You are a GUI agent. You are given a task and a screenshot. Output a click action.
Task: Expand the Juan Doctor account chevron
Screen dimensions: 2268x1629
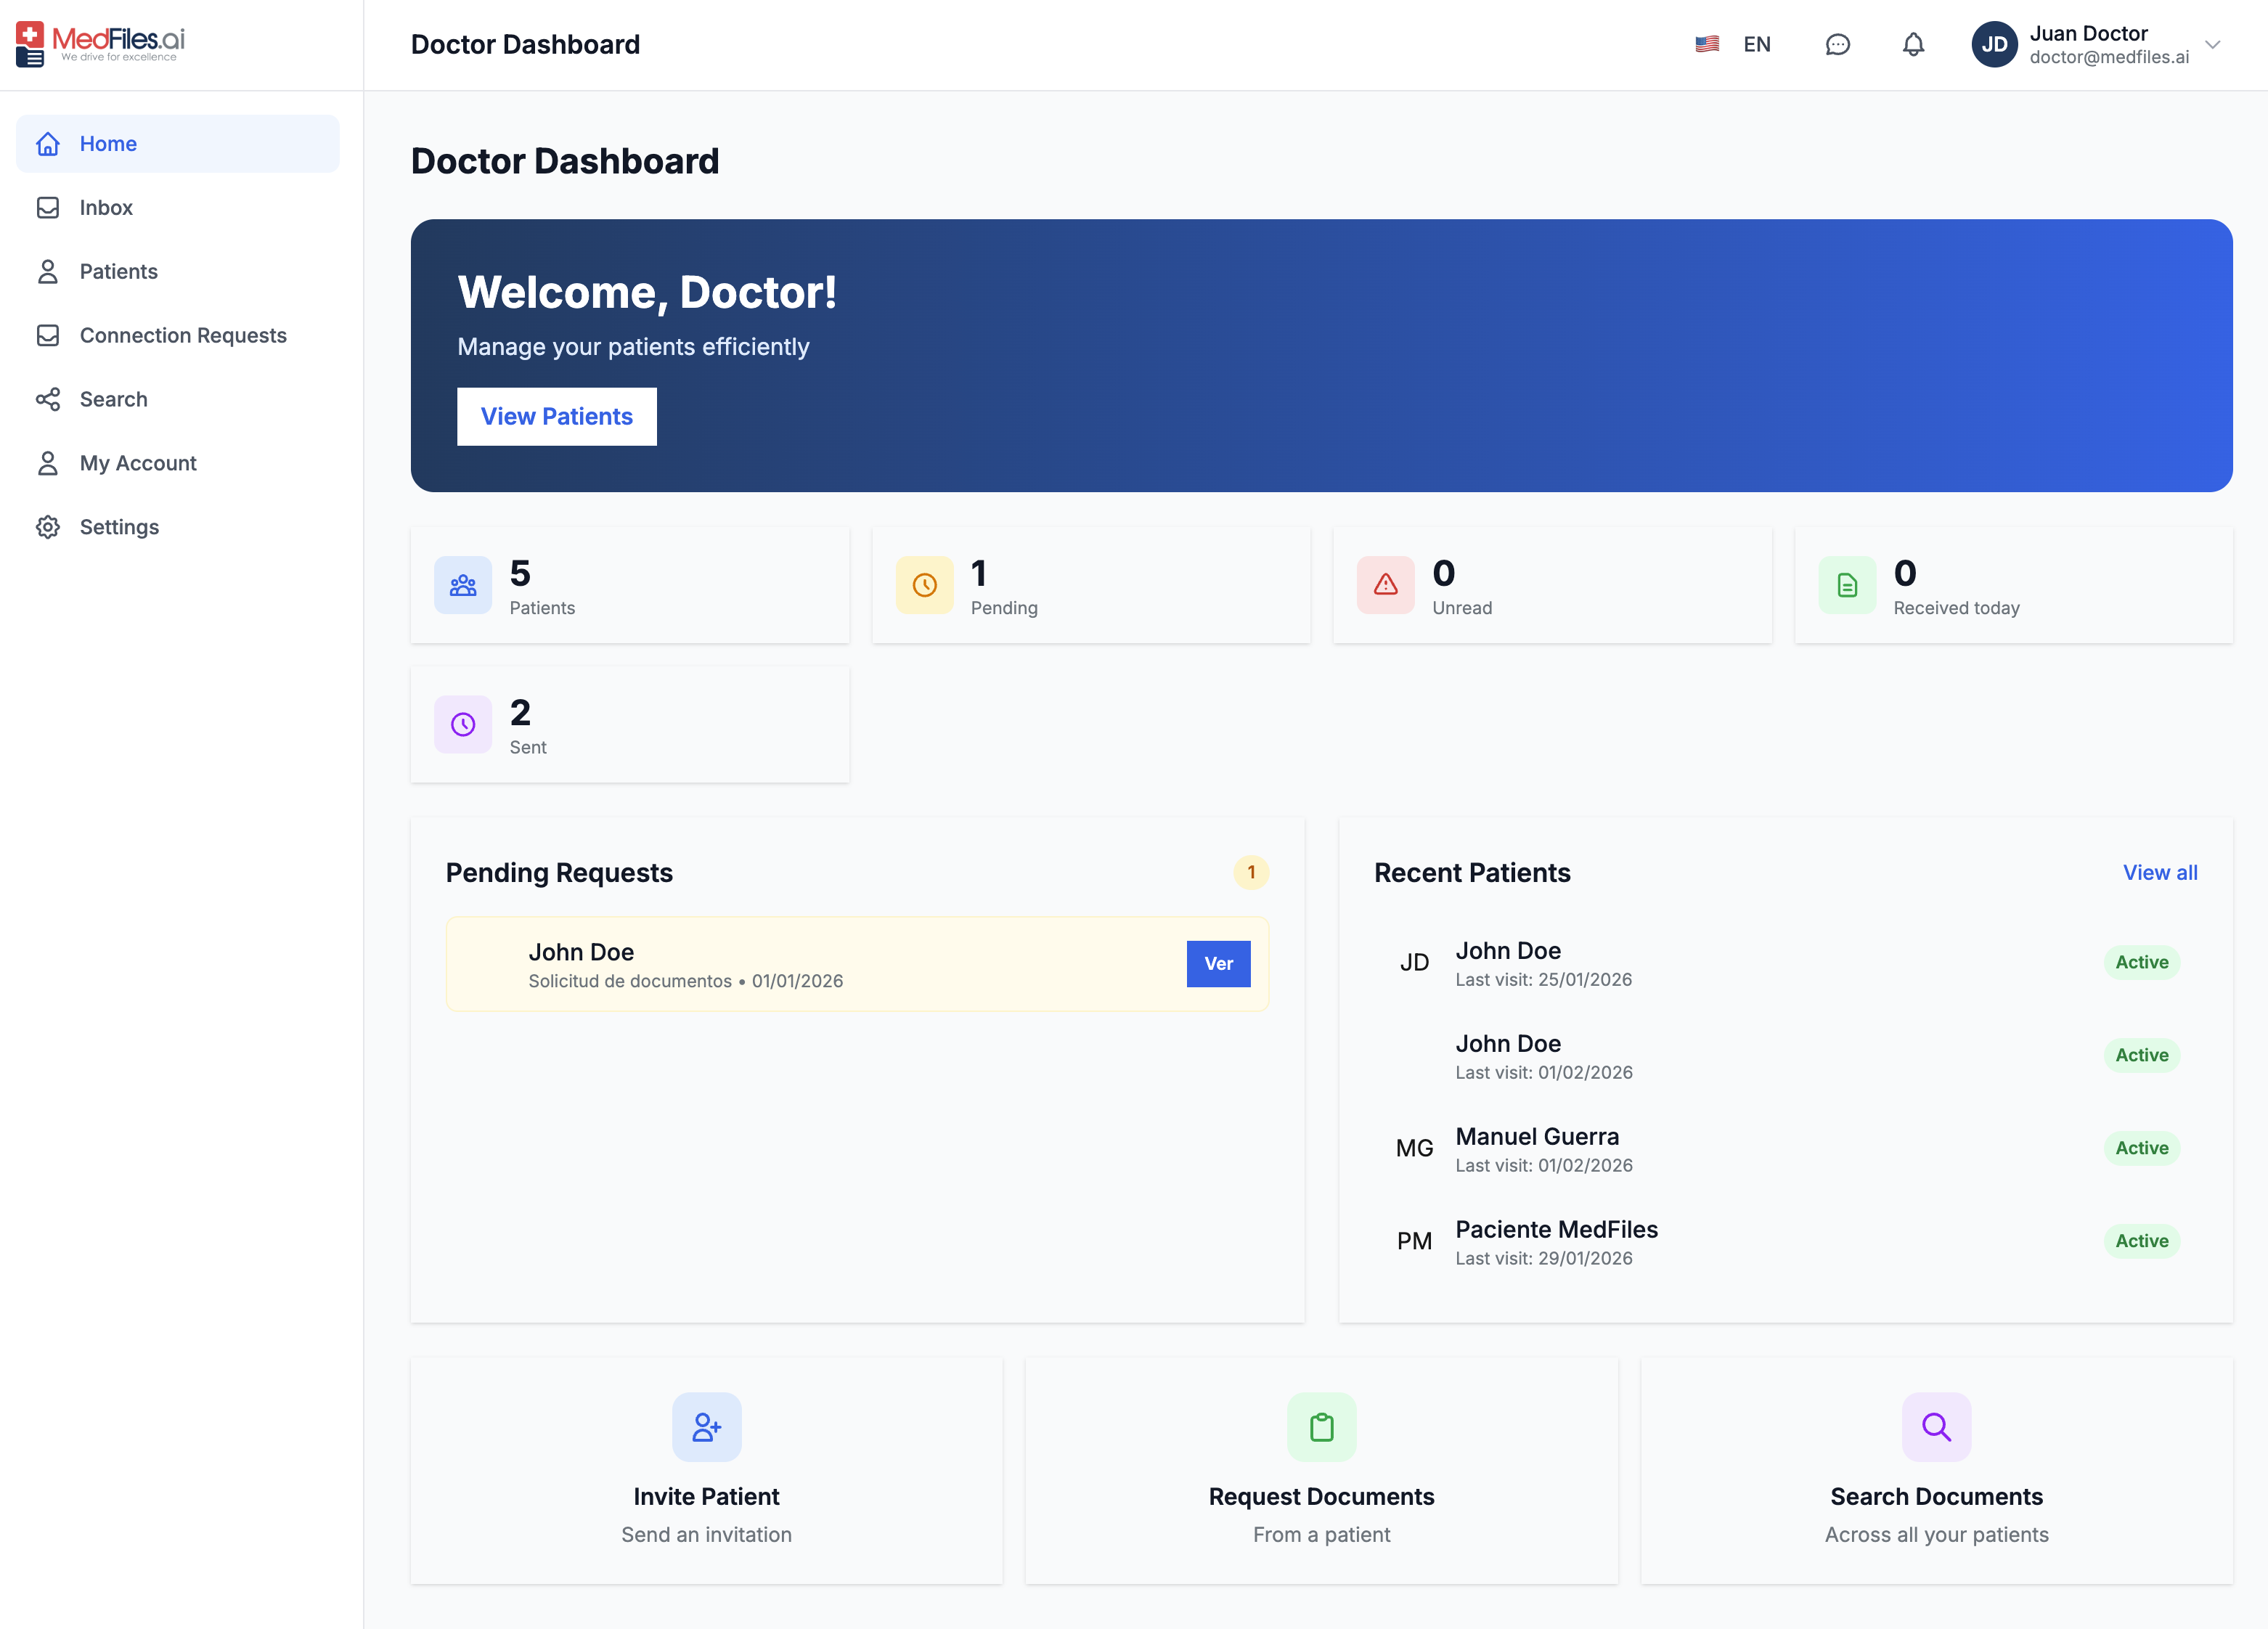pos(2212,44)
